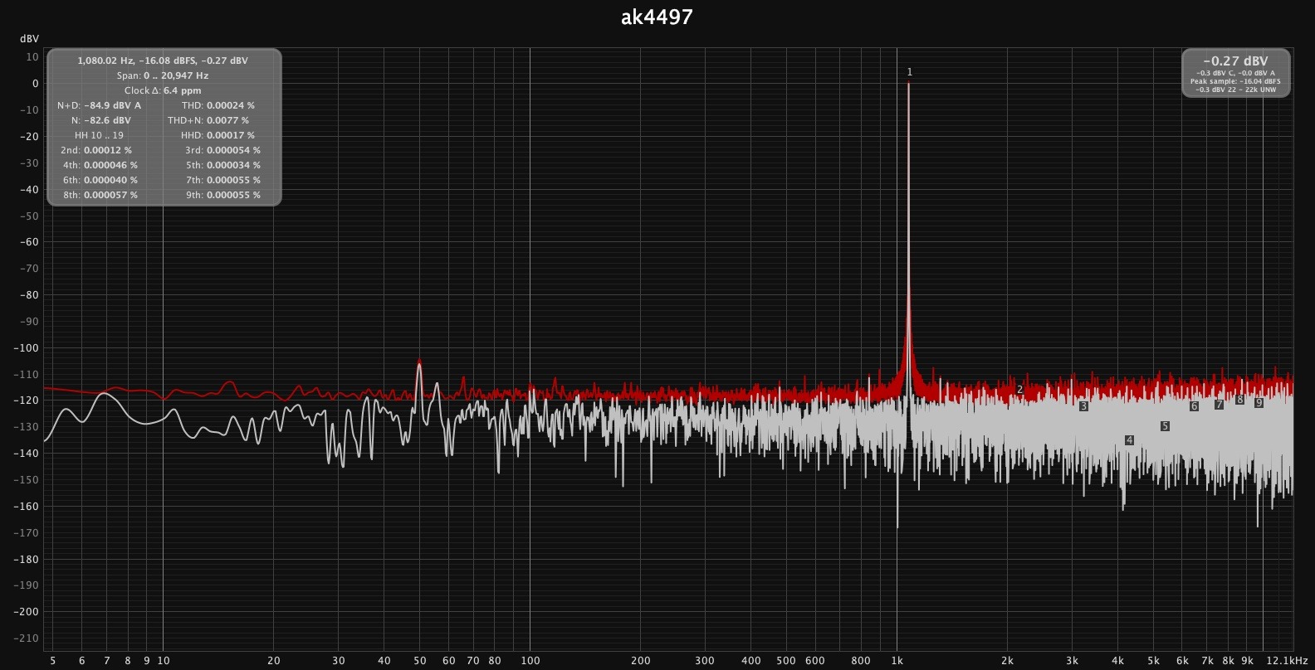Click the fundamental marker labeled 1
This screenshot has height=670, width=1315.
click(x=909, y=72)
